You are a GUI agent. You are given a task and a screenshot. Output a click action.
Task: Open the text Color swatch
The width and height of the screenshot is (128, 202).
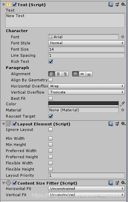coord(83,104)
